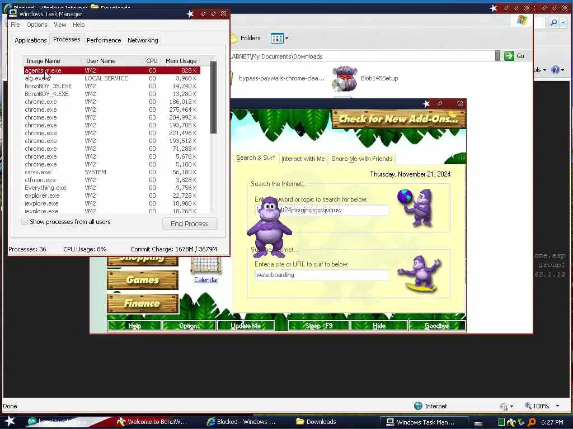Click the Task Manager title bar icon
The image size is (573, 429).
[x=13, y=14]
